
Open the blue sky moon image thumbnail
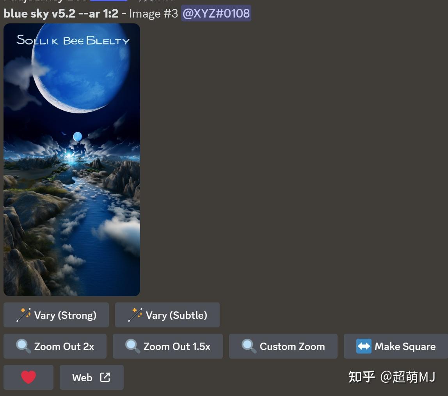[x=71, y=159]
